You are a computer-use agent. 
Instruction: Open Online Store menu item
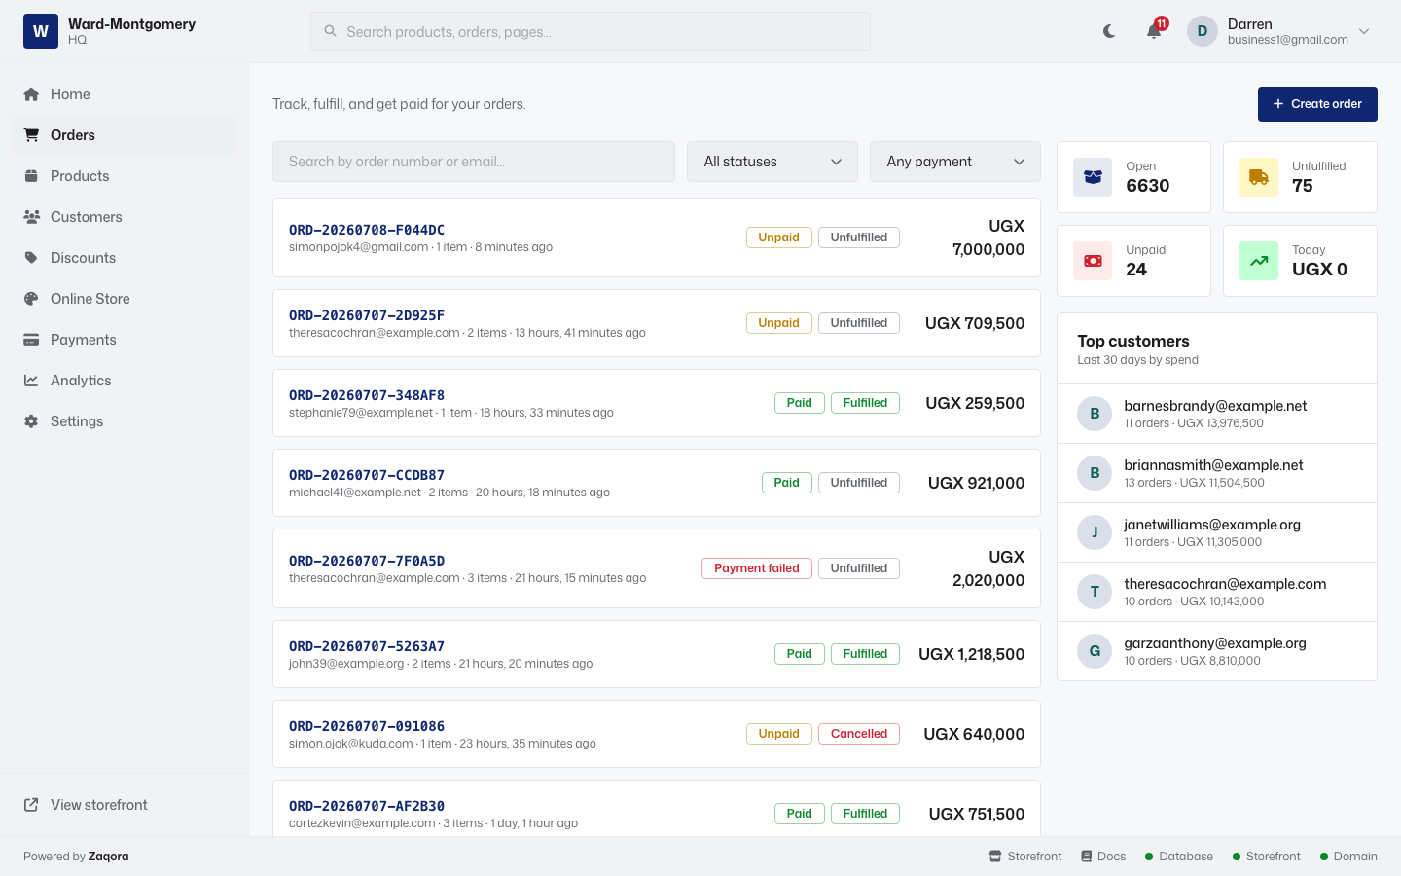125,299
